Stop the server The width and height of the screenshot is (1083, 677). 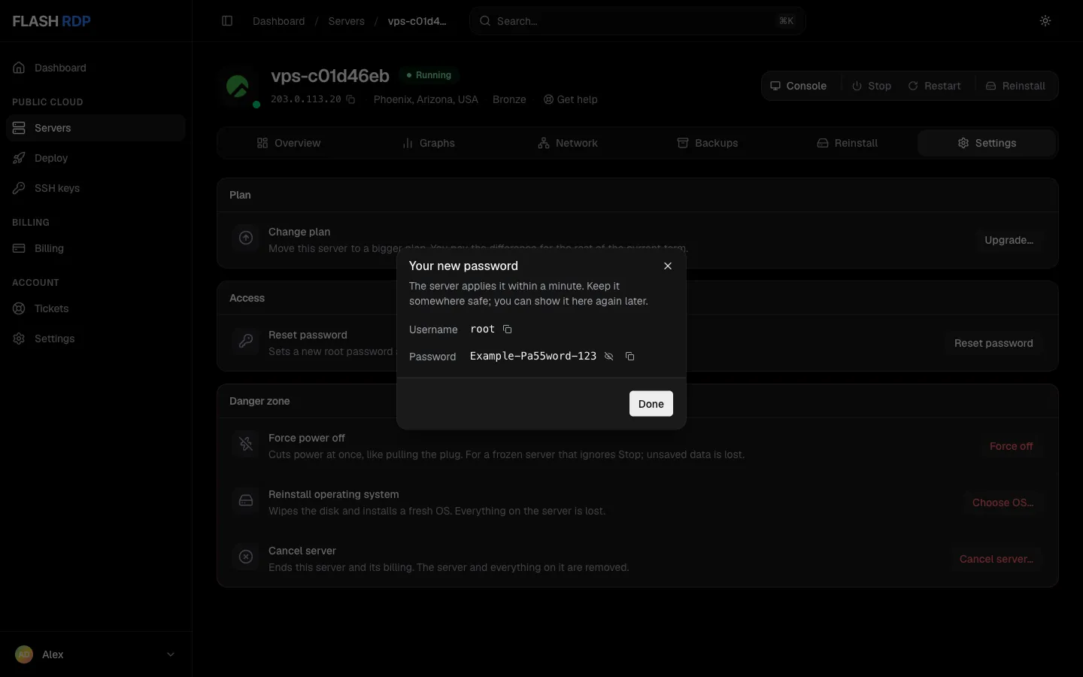click(872, 86)
